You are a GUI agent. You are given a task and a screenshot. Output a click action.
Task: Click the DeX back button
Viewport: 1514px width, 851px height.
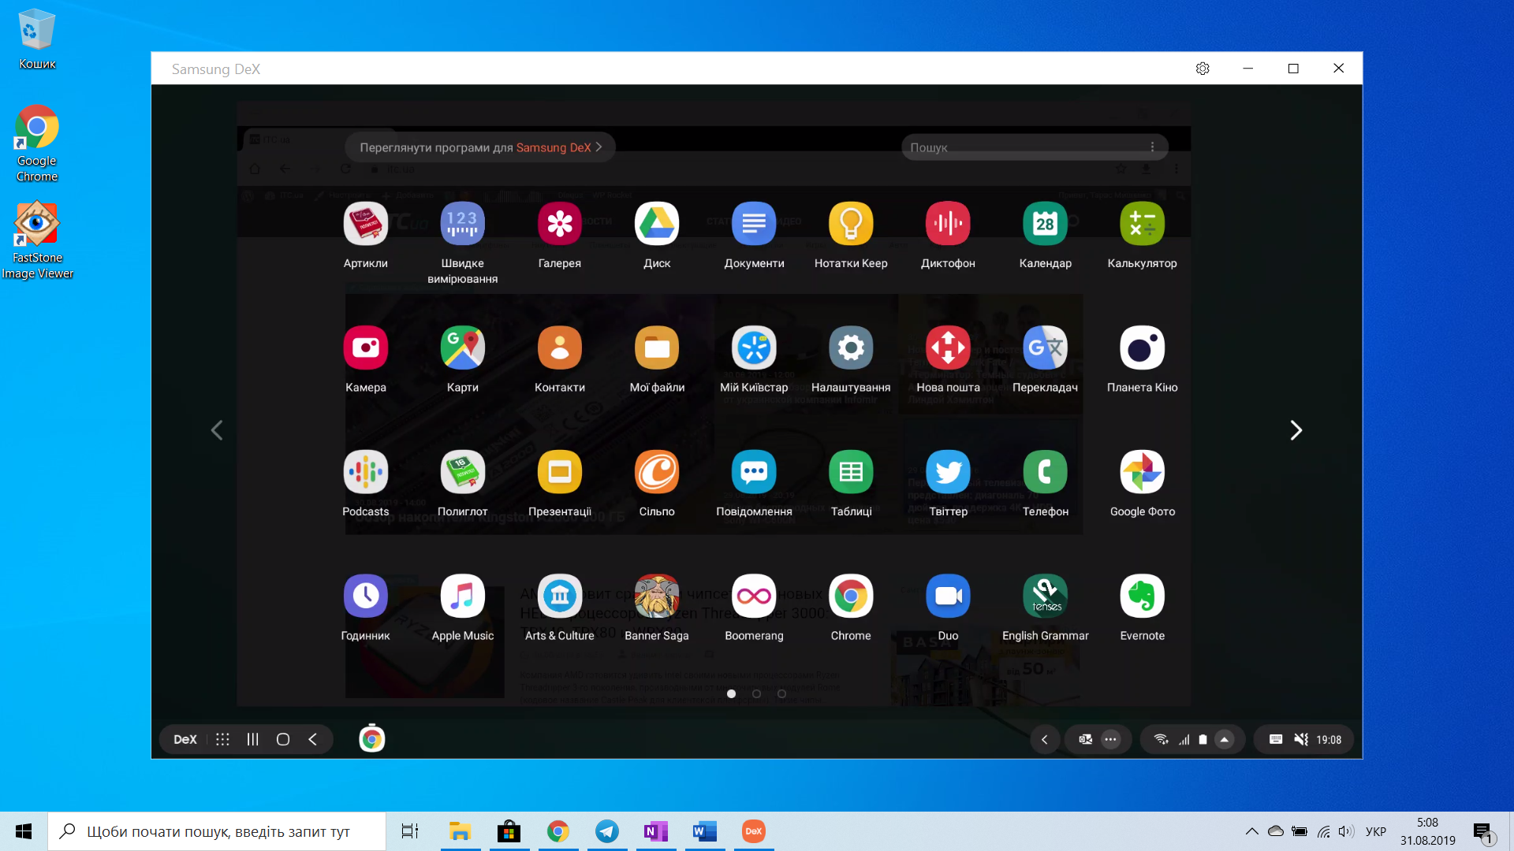tap(313, 739)
